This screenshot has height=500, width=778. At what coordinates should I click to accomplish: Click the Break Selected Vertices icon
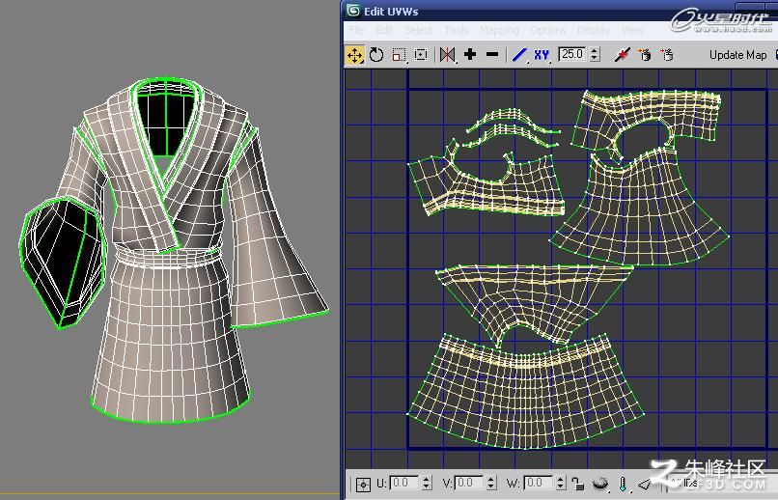pyautogui.click(x=623, y=55)
